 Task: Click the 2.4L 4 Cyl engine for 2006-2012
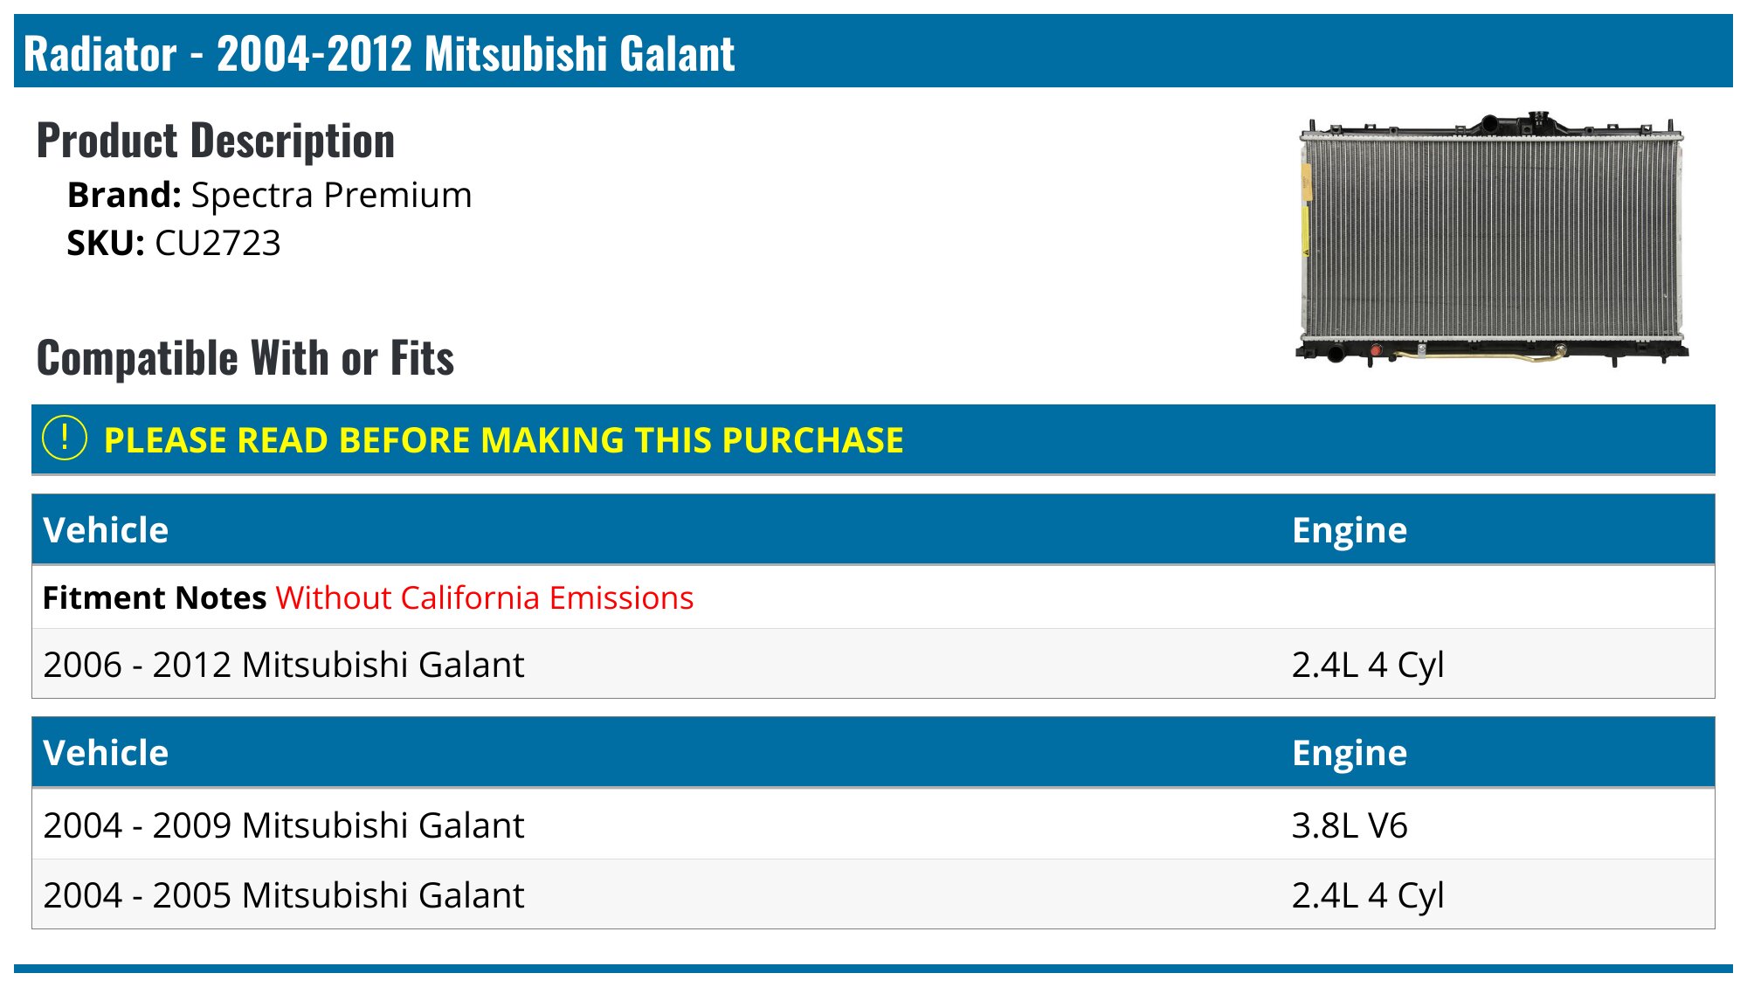1368,665
